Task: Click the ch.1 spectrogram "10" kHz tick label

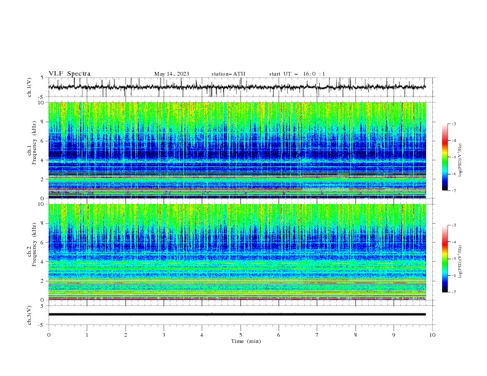Action: 41,103
